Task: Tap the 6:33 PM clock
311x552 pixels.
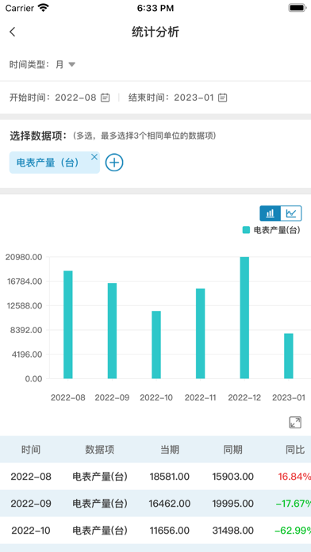Action: [x=155, y=8]
